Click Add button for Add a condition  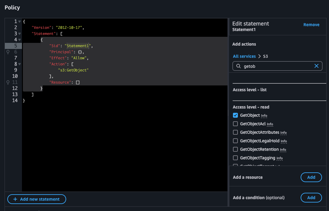coord(311,198)
